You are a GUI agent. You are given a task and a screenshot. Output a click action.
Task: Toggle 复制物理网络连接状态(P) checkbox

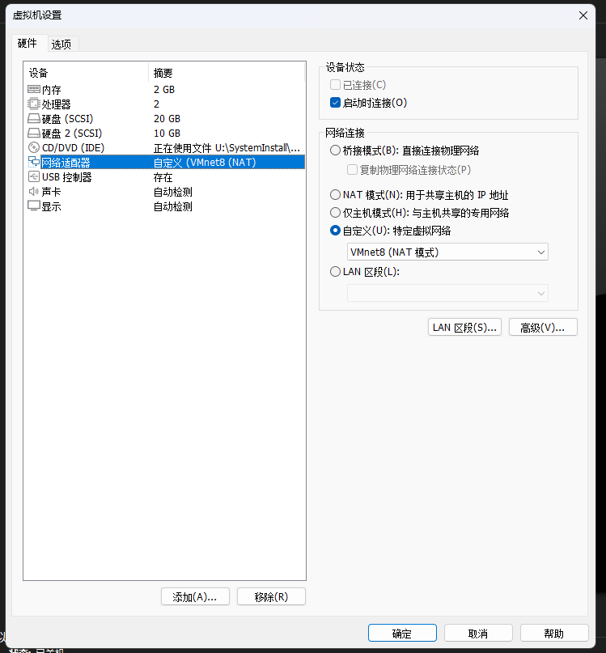pos(353,170)
